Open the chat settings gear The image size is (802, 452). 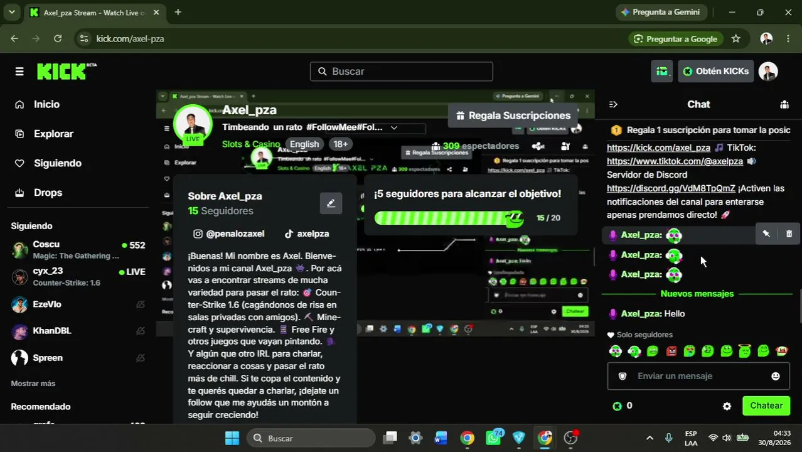727,406
